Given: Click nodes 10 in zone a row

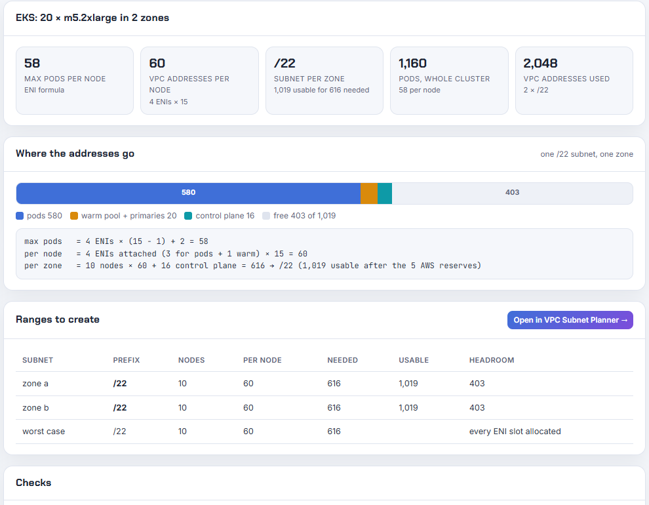Looking at the screenshot, I should pyautogui.click(x=182, y=384).
